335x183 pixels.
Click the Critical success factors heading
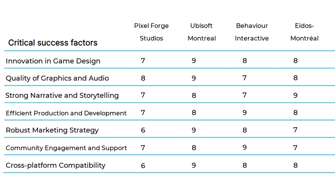coord(53,43)
